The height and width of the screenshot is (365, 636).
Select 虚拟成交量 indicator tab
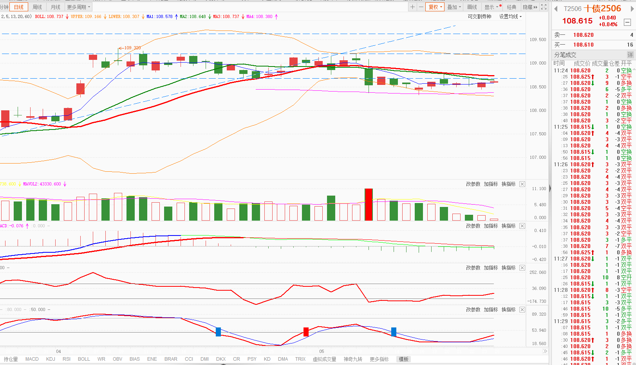pyautogui.click(x=324, y=359)
